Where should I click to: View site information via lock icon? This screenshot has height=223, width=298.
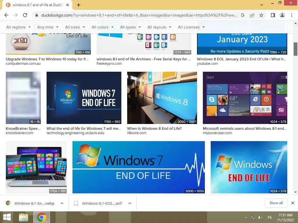click(x=37, y=15)
